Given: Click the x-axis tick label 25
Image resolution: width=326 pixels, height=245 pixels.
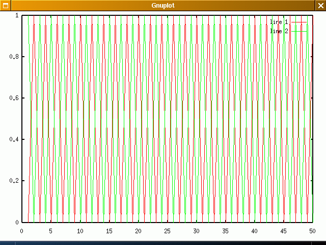Looking at the screenshot, I should coord(167,231).
